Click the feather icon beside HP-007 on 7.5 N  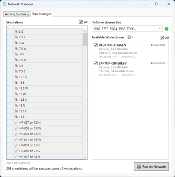point(17,123)
